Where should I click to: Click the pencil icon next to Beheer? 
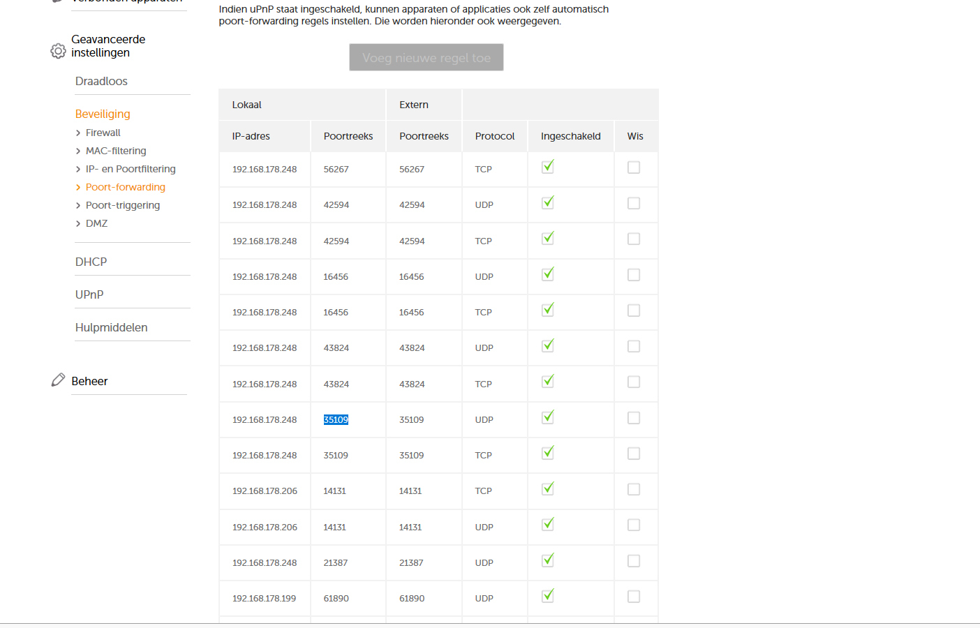pyautogui.click(x=58, y=380)
